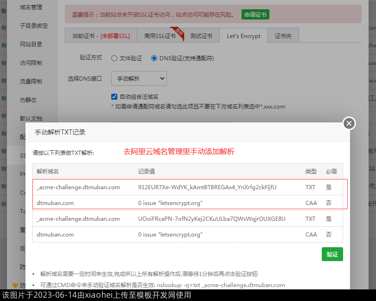Click first _acme-challenge record value text
This screenshot has height=301, width=376.
(x=207, y=187)
